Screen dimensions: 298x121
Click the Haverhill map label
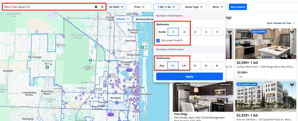103,102
